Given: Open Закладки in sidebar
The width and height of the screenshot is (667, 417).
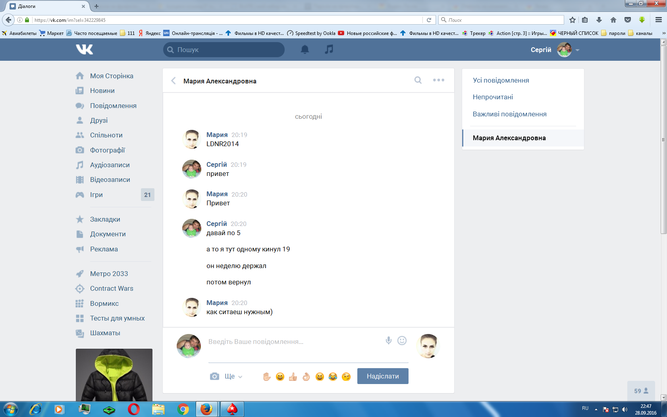Looking at the screenshot, I should tap(105, 219).
